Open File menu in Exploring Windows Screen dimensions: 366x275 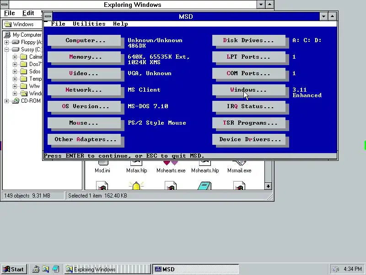(9, 13)
